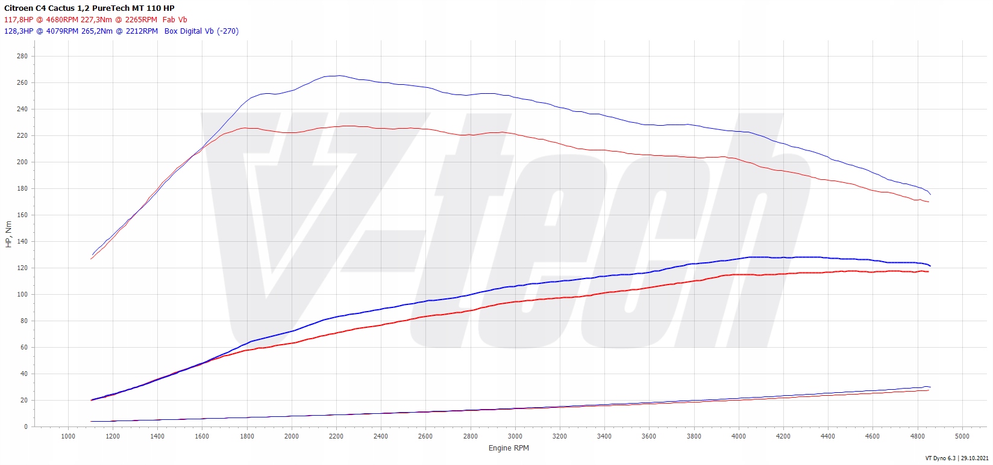Click the 'VT Dyno 6.3' footer text
This screenshot has height=465, width=993.
tap(941, 458)
